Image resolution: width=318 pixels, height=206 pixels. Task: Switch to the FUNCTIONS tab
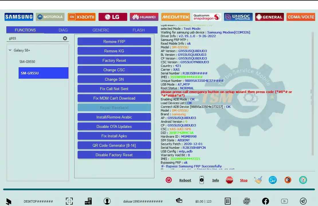(x=25, y=30)
